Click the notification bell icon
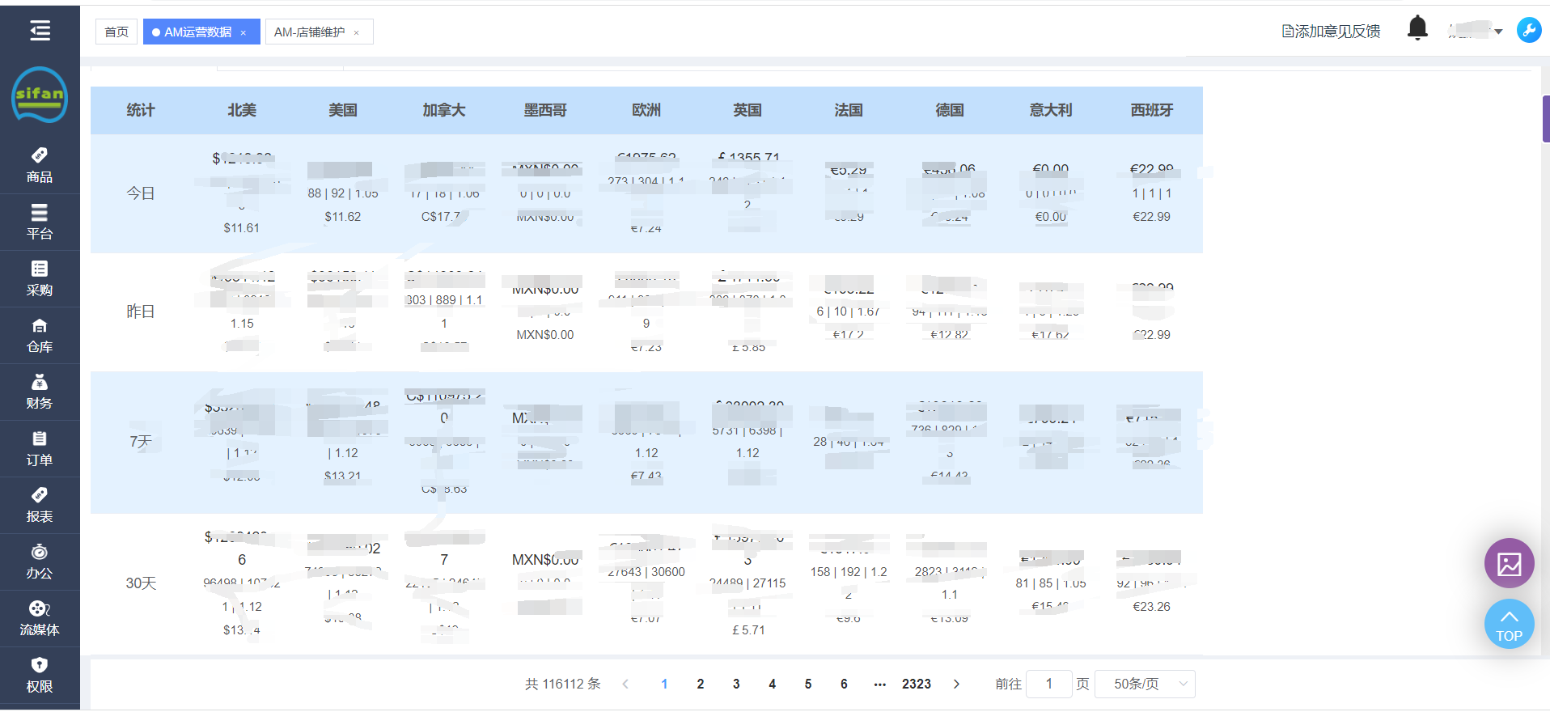1550x712 pixels. tap(1417, 28)
